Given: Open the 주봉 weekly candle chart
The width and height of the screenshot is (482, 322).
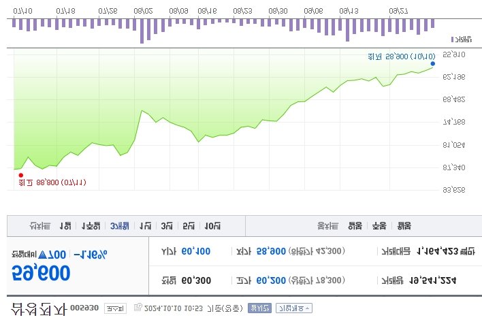Looking at the screenshot, I should click(x=379, y=225).
